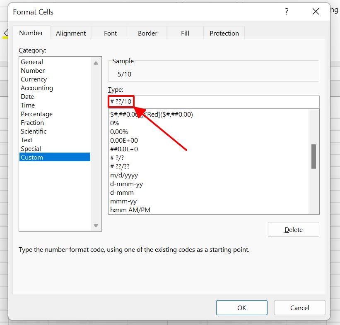Viewport: 340px width, 325px height.
Task: Select the Custom category
Action: click(x=55, y=157)
